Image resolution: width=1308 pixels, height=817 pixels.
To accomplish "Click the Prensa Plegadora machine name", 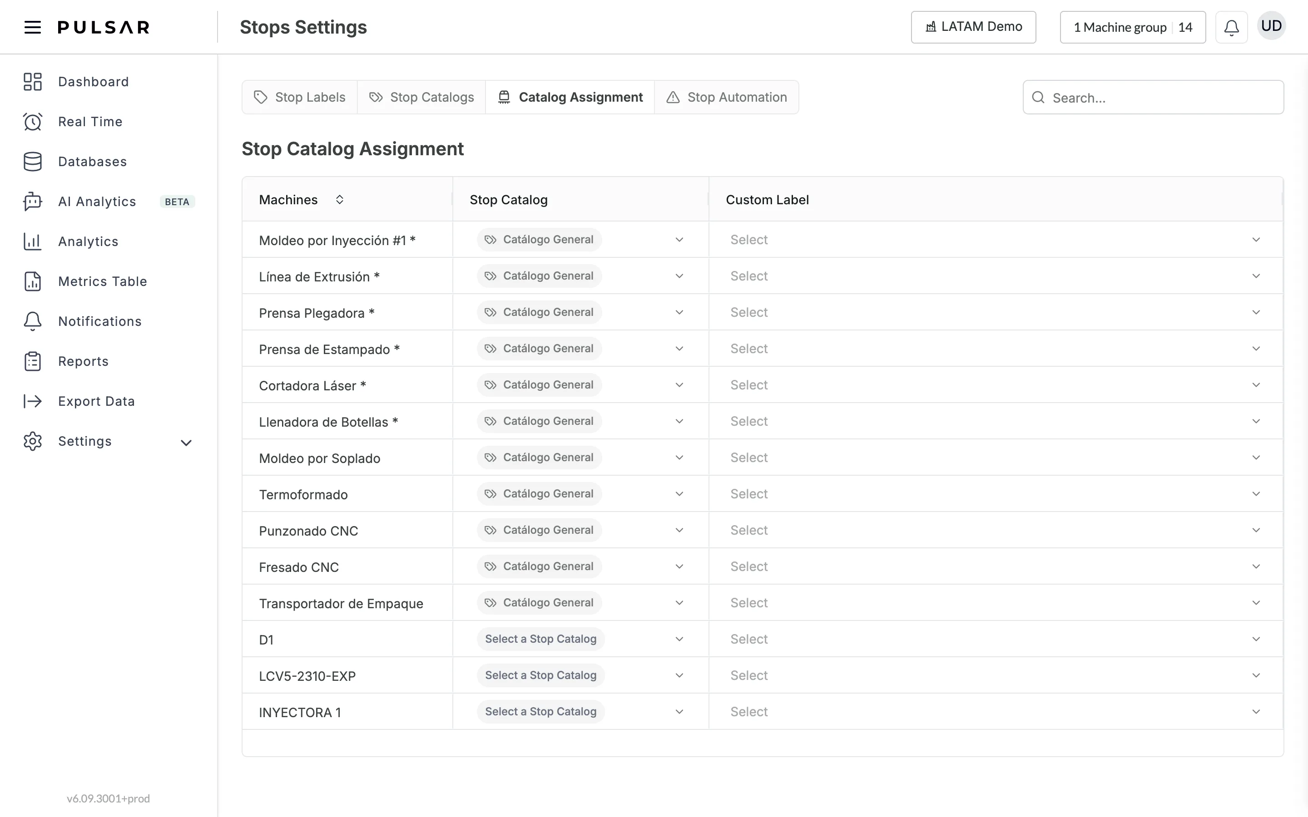I will (x=317, y=313).
